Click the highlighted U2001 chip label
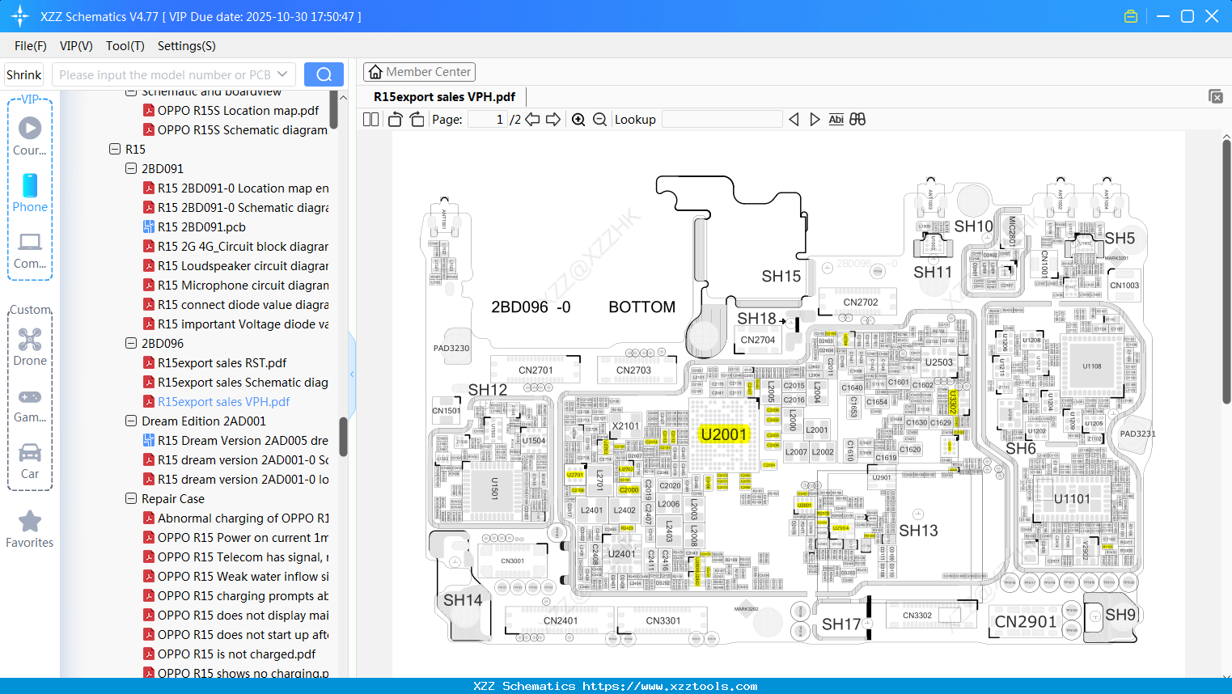Image resolution: width=1232 pixels, height=694 pixels. click(x=724, y=435)
